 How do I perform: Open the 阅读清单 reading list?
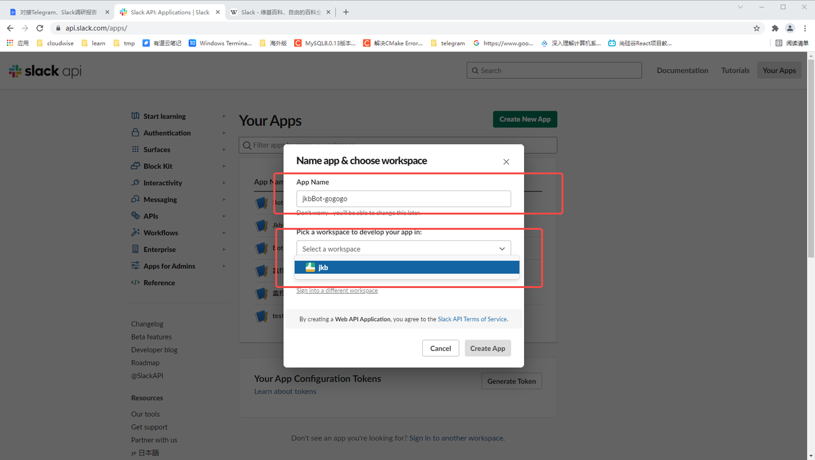pos(792,43)
